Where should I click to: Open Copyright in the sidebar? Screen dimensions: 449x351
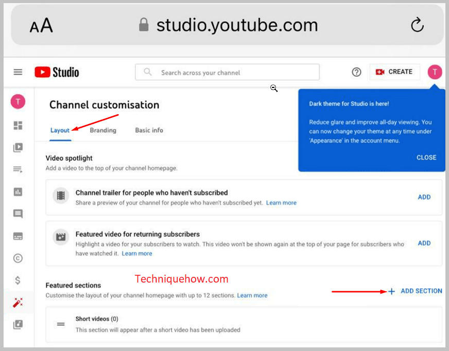pos(18,258)
